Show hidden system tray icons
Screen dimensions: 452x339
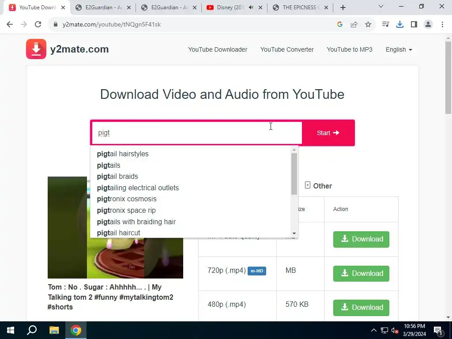coord(373,330)
